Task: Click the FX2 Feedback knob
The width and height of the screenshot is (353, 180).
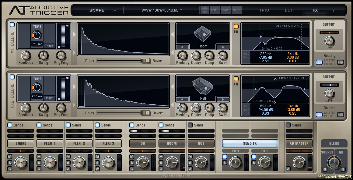Action: tap(26, 108)
